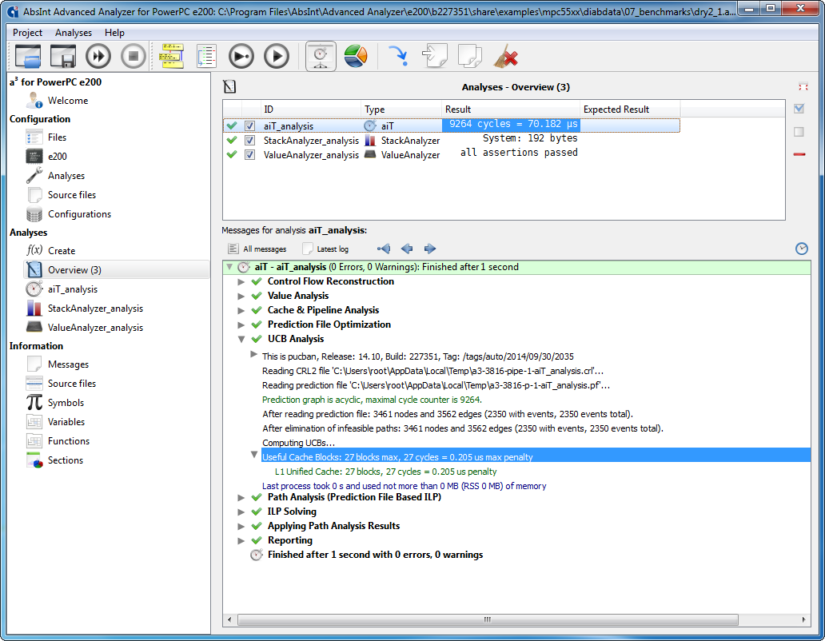825x641 pixels.
Task: Click the blue curved arrow icon
Action: coord(398,56)
